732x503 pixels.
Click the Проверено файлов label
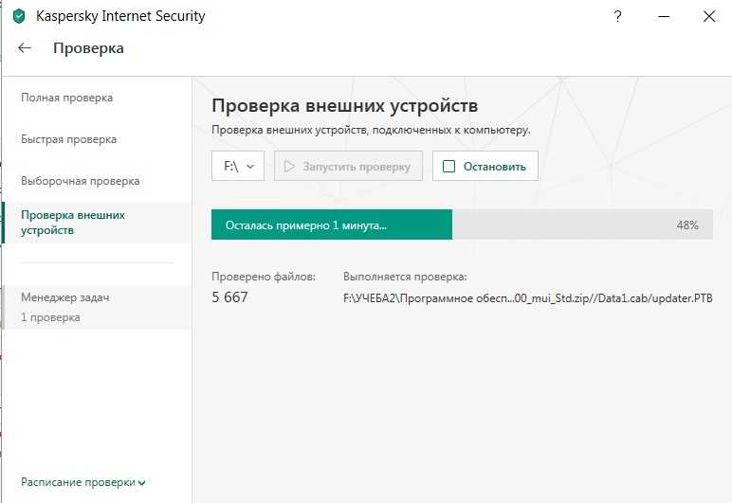pyautogui.click(x=264, y=277)
